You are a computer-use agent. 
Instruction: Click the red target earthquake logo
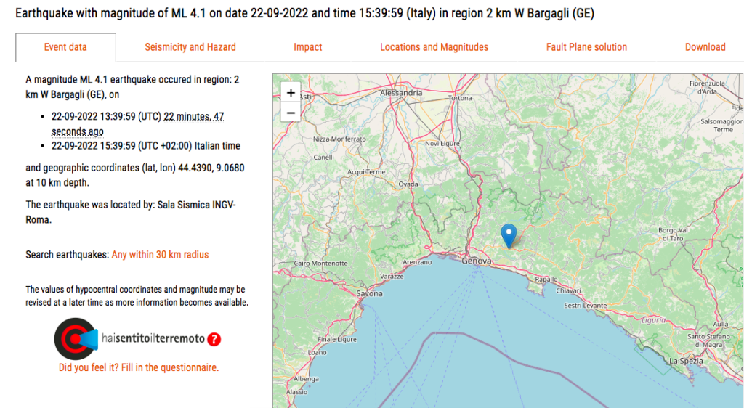click(x=73, y=339)
